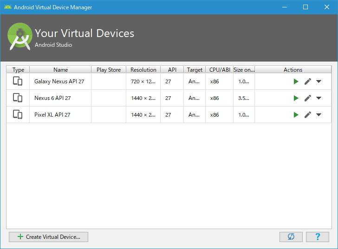The image size is (338, 249).
Task: Launch the Nexus 6 API 27 emulator
Action: [x=296, y=98]
